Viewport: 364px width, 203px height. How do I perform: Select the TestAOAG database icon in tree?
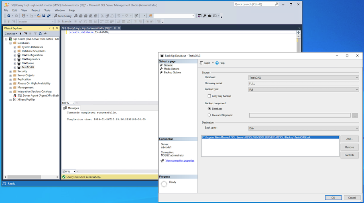[19, 67]
